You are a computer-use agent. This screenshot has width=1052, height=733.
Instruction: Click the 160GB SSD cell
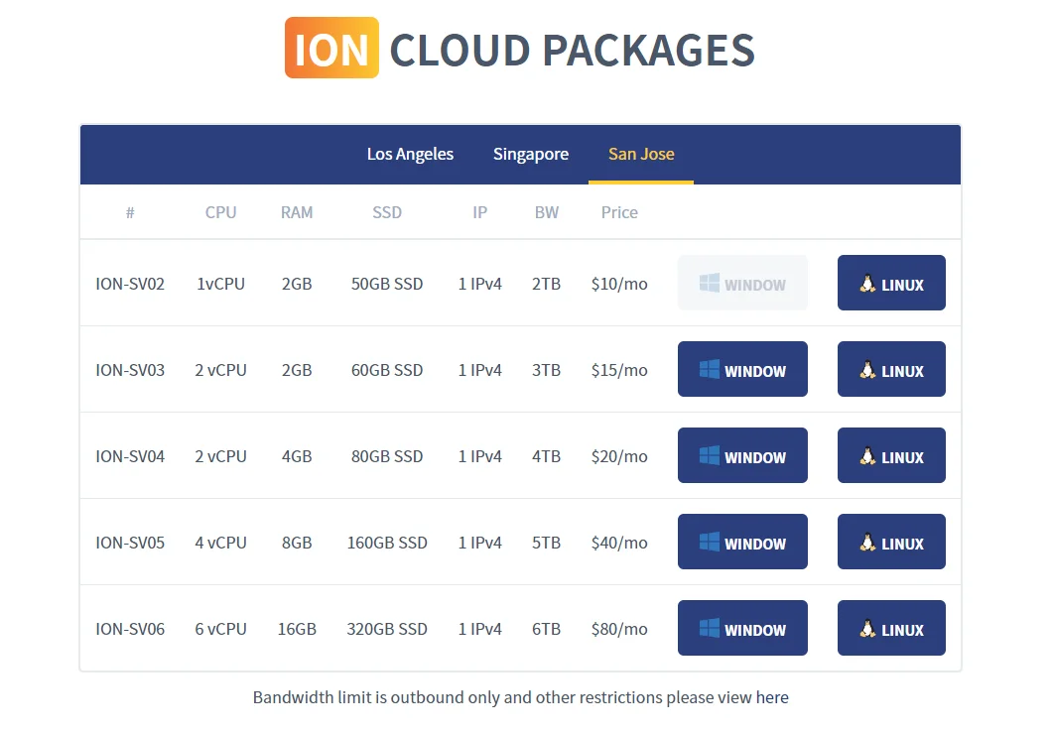point(387,543)
